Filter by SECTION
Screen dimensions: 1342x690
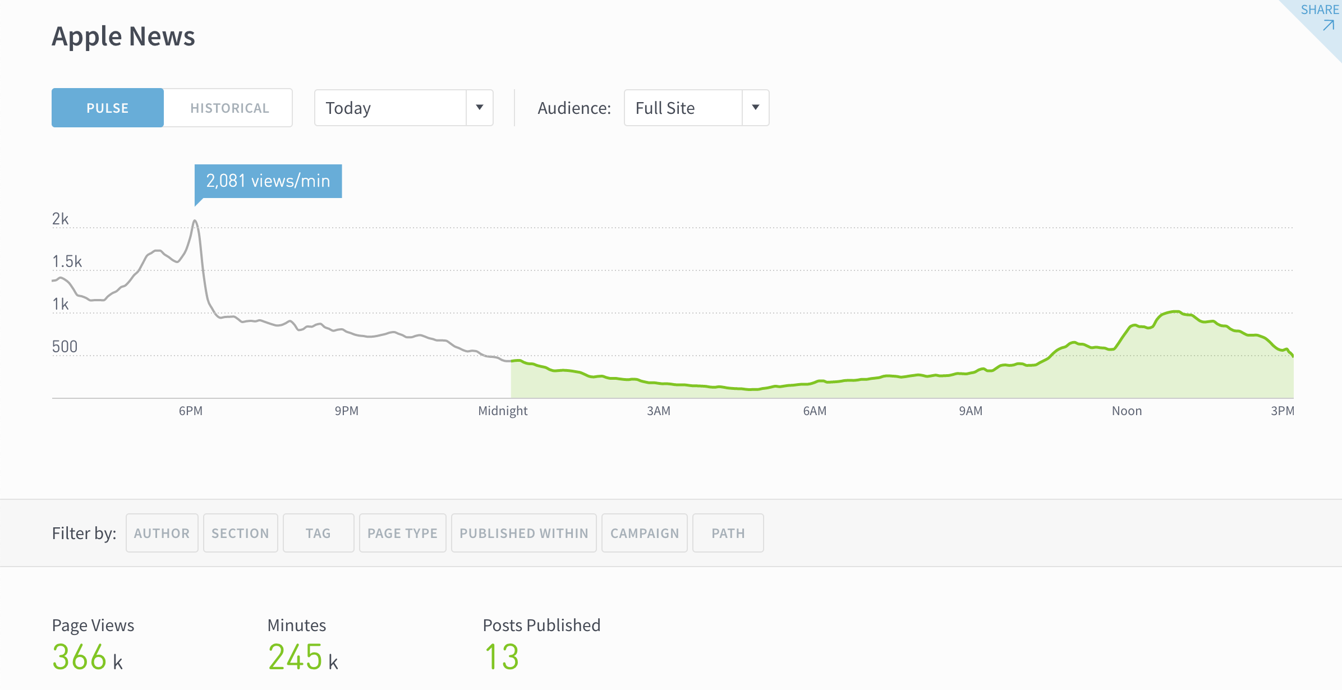tap(241, 533)
